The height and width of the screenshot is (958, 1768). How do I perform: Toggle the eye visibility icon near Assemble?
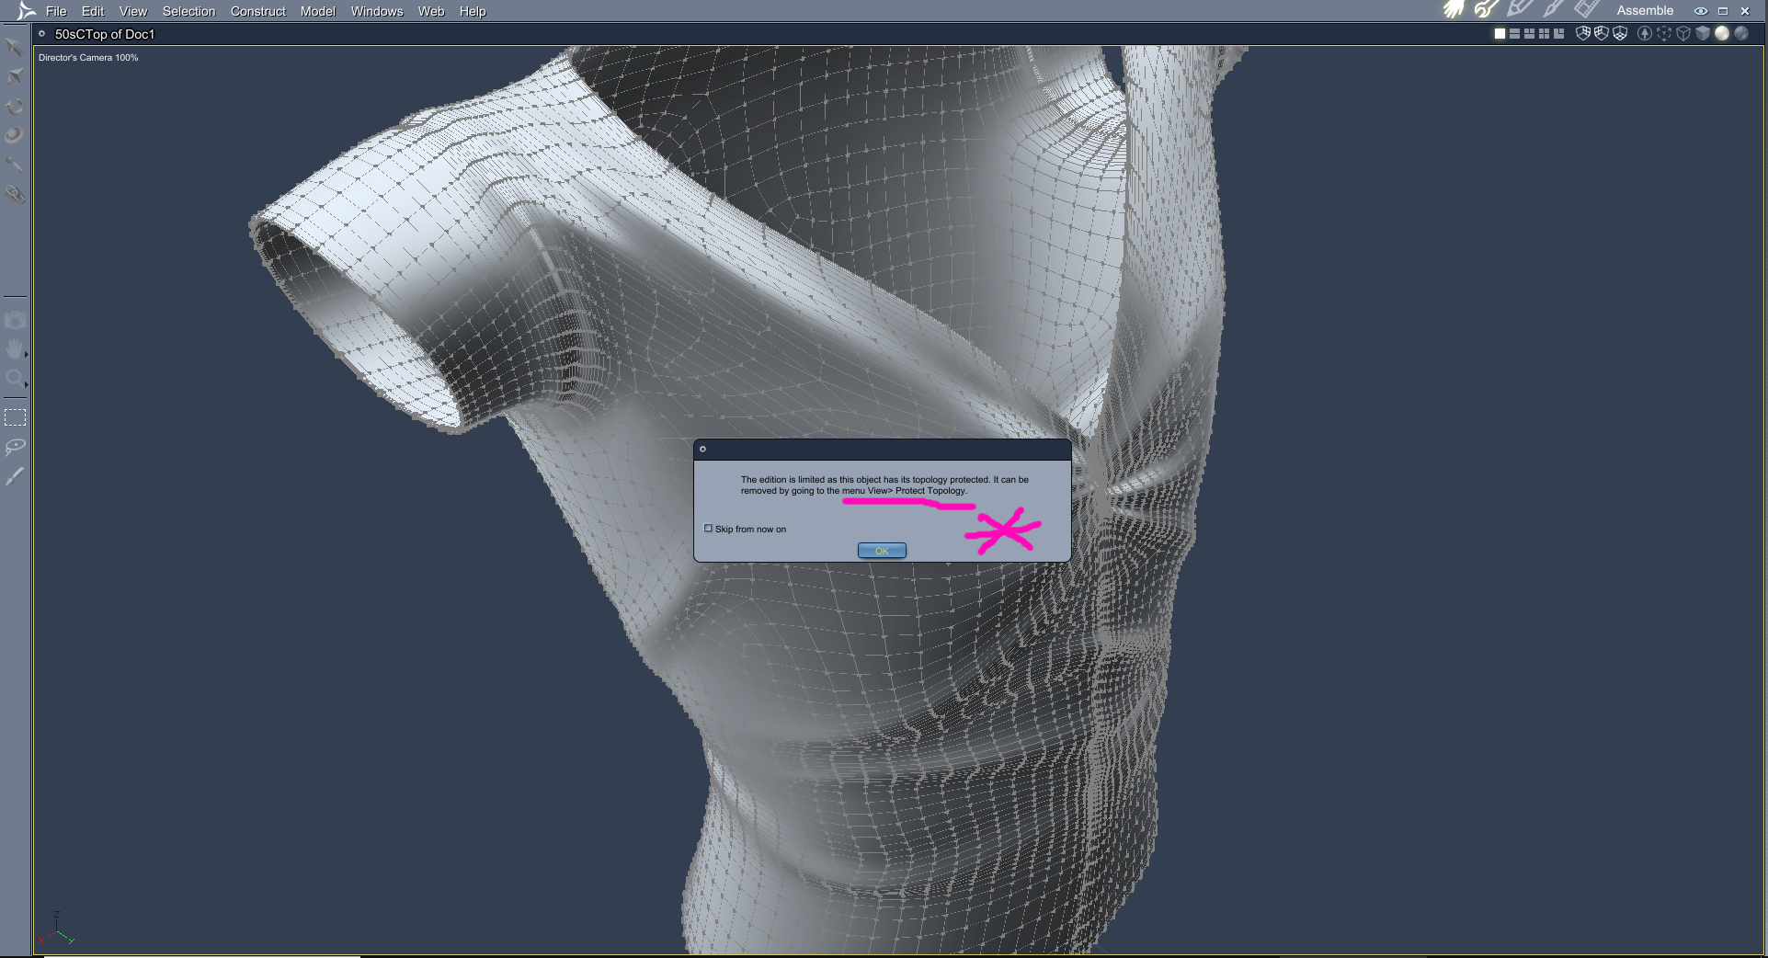(1701, 11)
